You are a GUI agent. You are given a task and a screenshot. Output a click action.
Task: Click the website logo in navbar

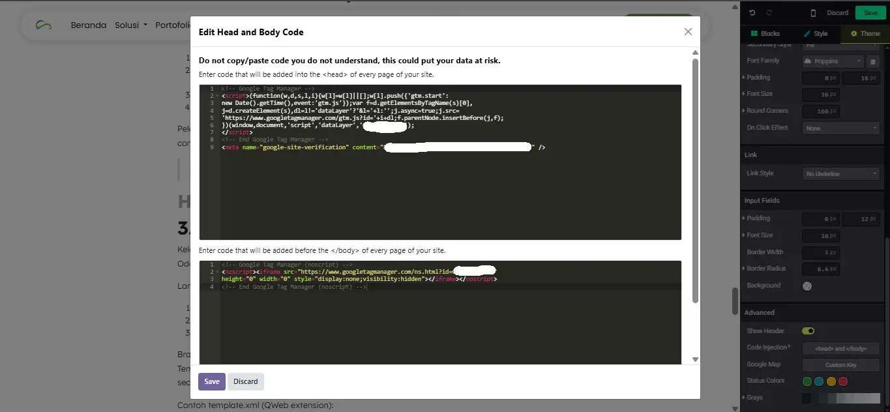tap(44, 25)
